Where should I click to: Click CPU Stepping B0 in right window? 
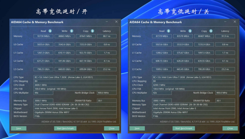point(193,81)
